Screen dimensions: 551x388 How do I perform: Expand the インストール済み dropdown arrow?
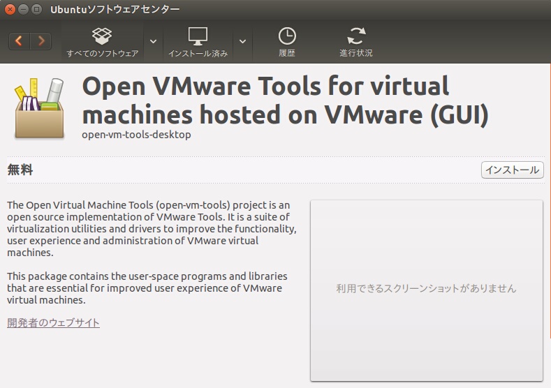click(242, 41)
